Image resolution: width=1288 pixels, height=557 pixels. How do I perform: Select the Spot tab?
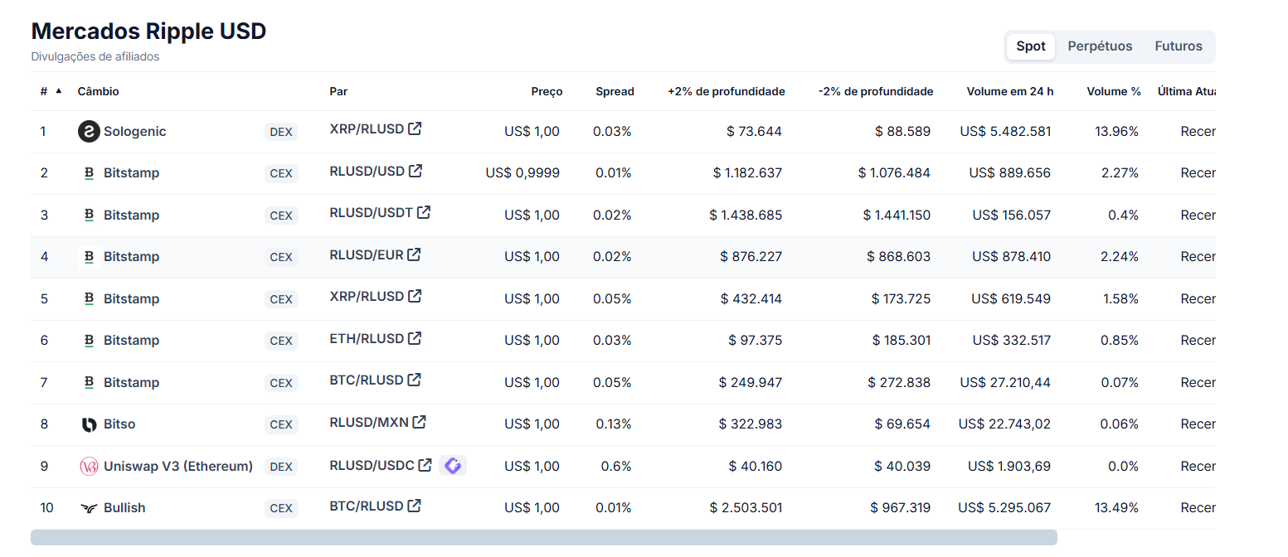[x=1031, y=46]
